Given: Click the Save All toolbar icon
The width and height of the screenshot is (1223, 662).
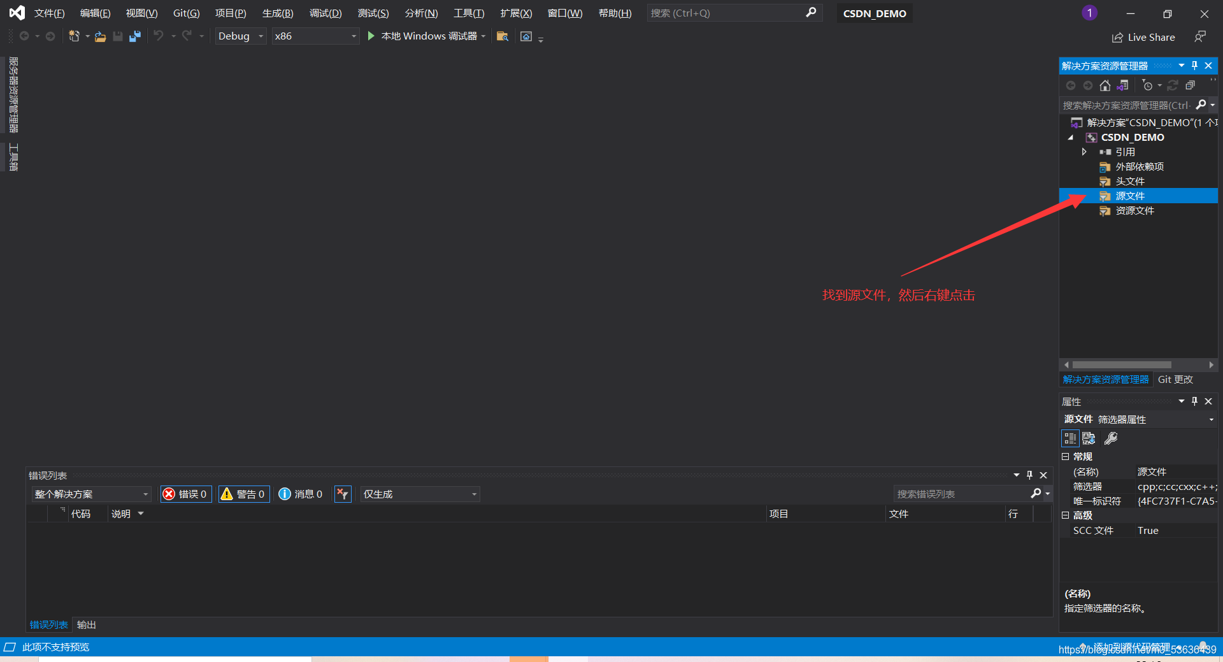Looking at the screenshot, I should (135, 36).
